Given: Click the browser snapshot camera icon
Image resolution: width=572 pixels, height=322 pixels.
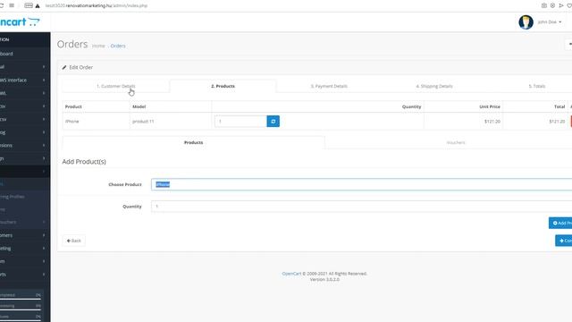Looking at the screenshot, I should point(544,5).
